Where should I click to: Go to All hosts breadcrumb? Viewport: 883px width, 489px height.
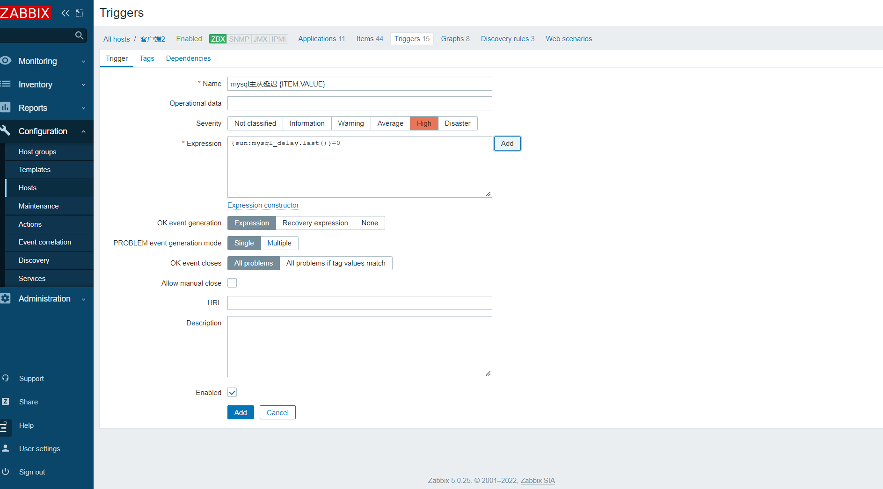(x=117, y=39)
